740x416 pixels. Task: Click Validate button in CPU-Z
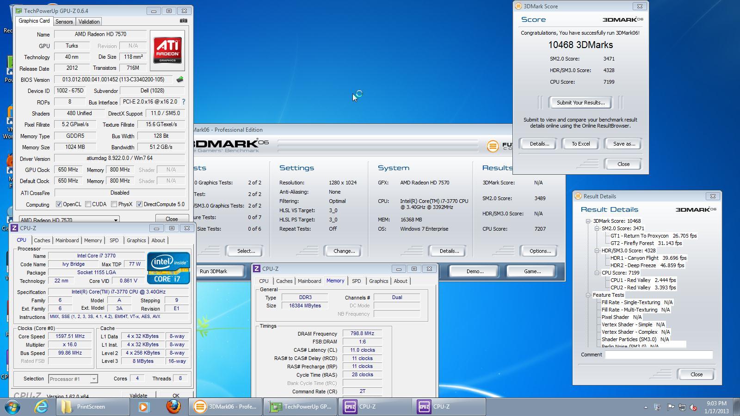138,395
